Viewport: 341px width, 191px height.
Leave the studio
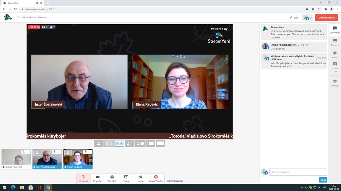click(x=156, y=178)
